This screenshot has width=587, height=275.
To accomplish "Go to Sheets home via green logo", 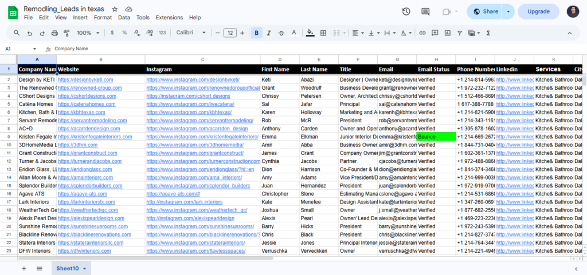I will pos(13,13).
